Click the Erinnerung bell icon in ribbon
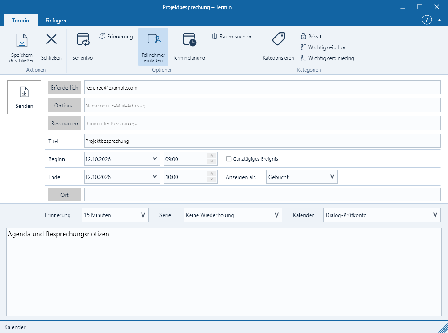This screenshot has height=333, width=448. pos(102,36)
